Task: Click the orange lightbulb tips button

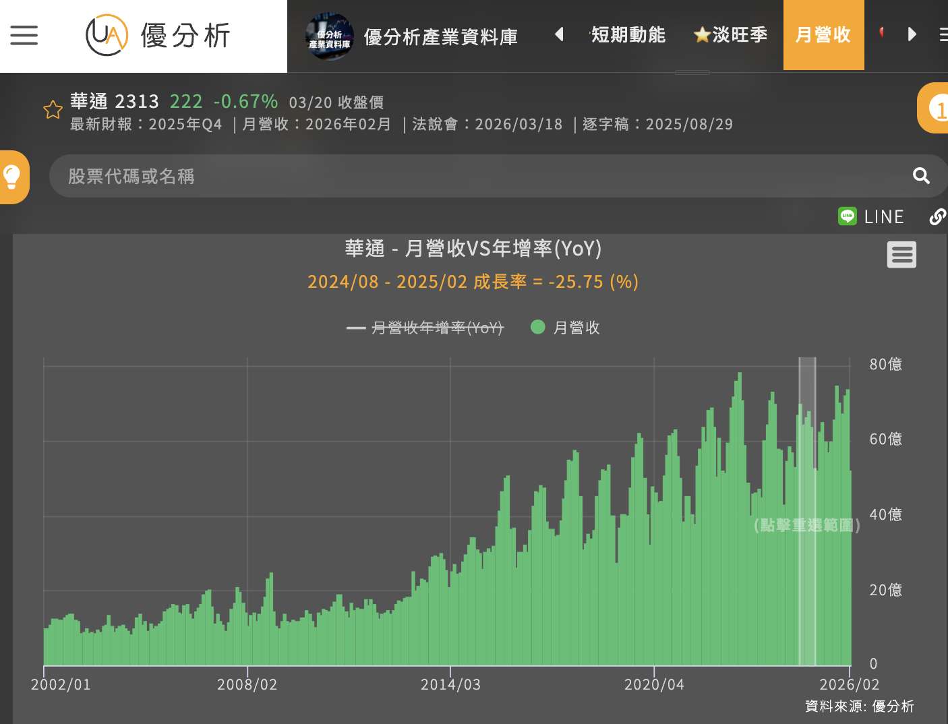Action: coord(12,177)
